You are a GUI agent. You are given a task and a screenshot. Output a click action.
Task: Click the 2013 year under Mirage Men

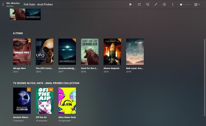[16, 72]
